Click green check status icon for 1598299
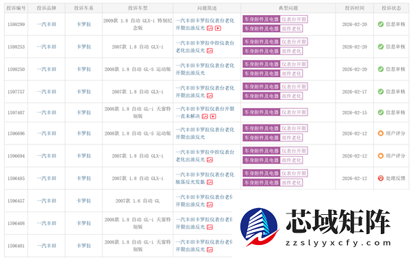The image size is (411, 258). 381,25
